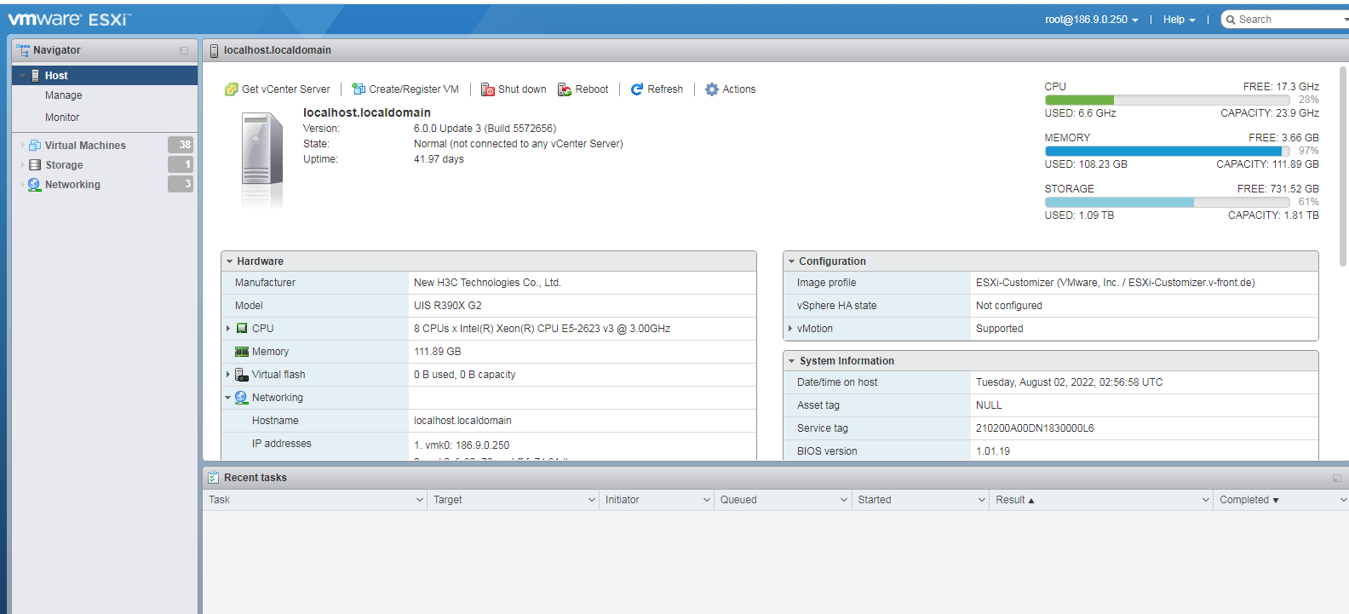The width and height of the screenshot is (1349, 614).
Task: Click the Virtual Machines icon
Action: pyautogui.click(x=35, y=146)
